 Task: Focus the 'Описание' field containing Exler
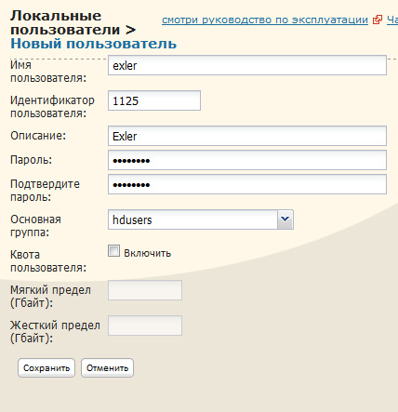click(x=247, y=136)
